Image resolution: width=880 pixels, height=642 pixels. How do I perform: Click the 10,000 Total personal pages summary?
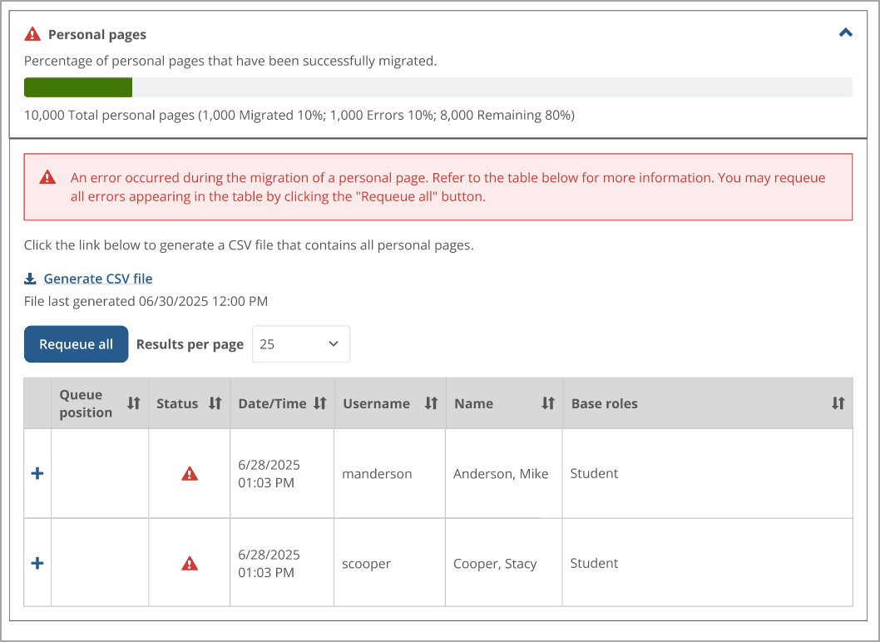[x=299, y=115]
